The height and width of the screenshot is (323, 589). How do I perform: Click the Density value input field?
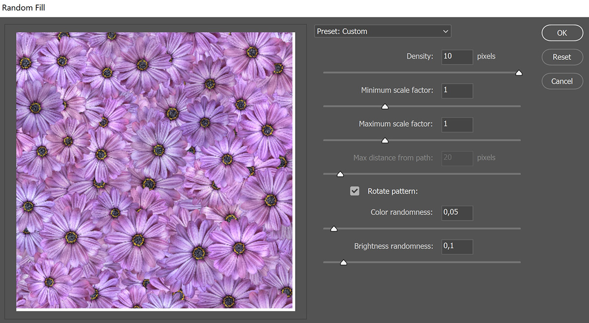tap(457, 57)
